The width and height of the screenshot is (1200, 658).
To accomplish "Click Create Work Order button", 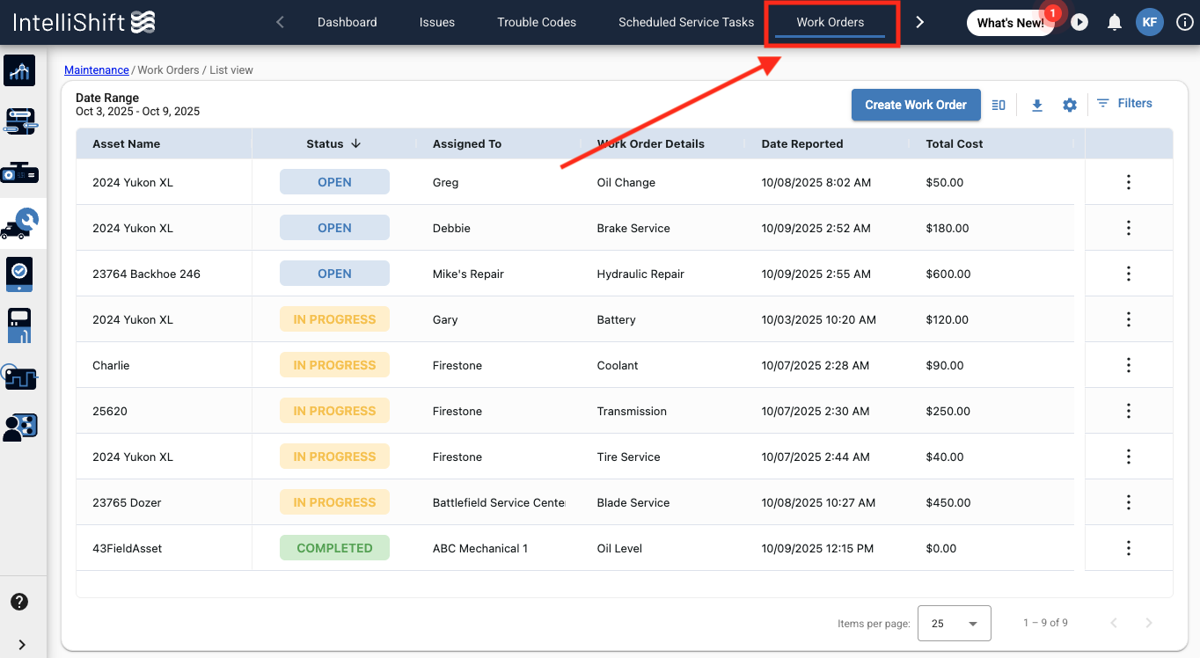I will pyautogui.click(x=916, y=105).
